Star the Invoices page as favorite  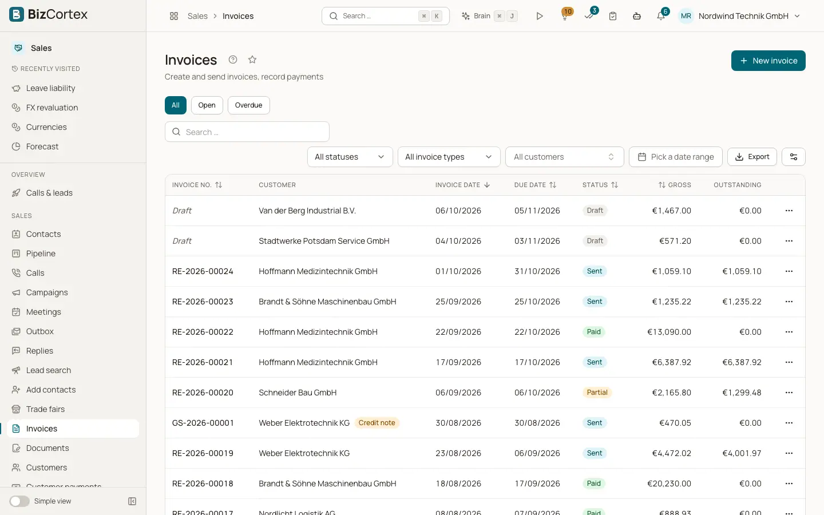click(252, 60)
